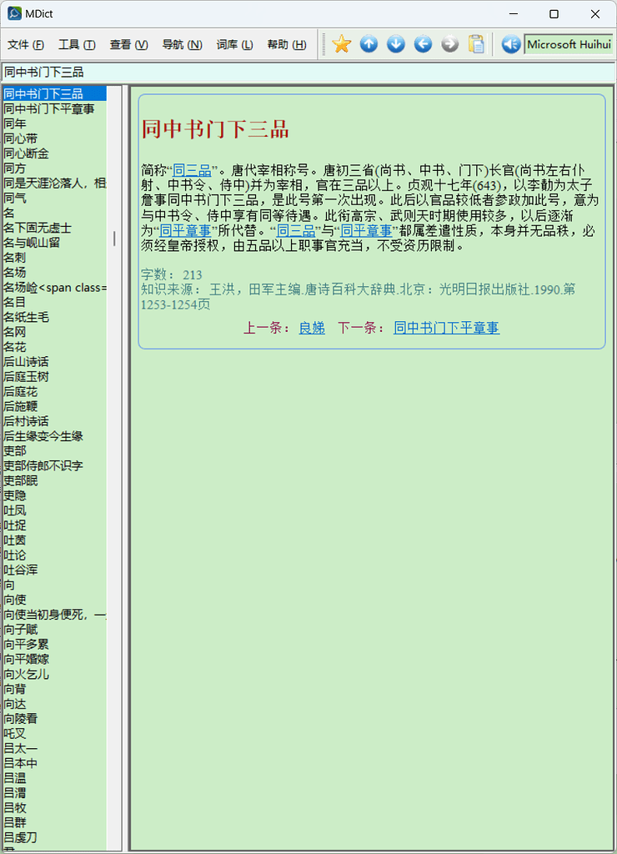Open the 导航 (N) menu
Viewport: 617px width, 854px height.
point(182,45)
